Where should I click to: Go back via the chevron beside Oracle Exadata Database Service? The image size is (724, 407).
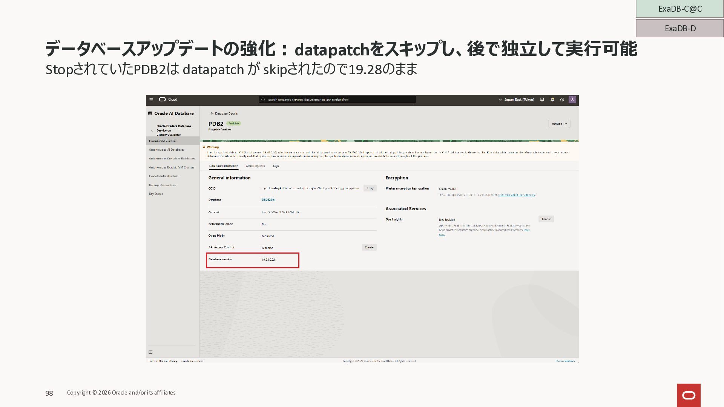pos(152,130)
